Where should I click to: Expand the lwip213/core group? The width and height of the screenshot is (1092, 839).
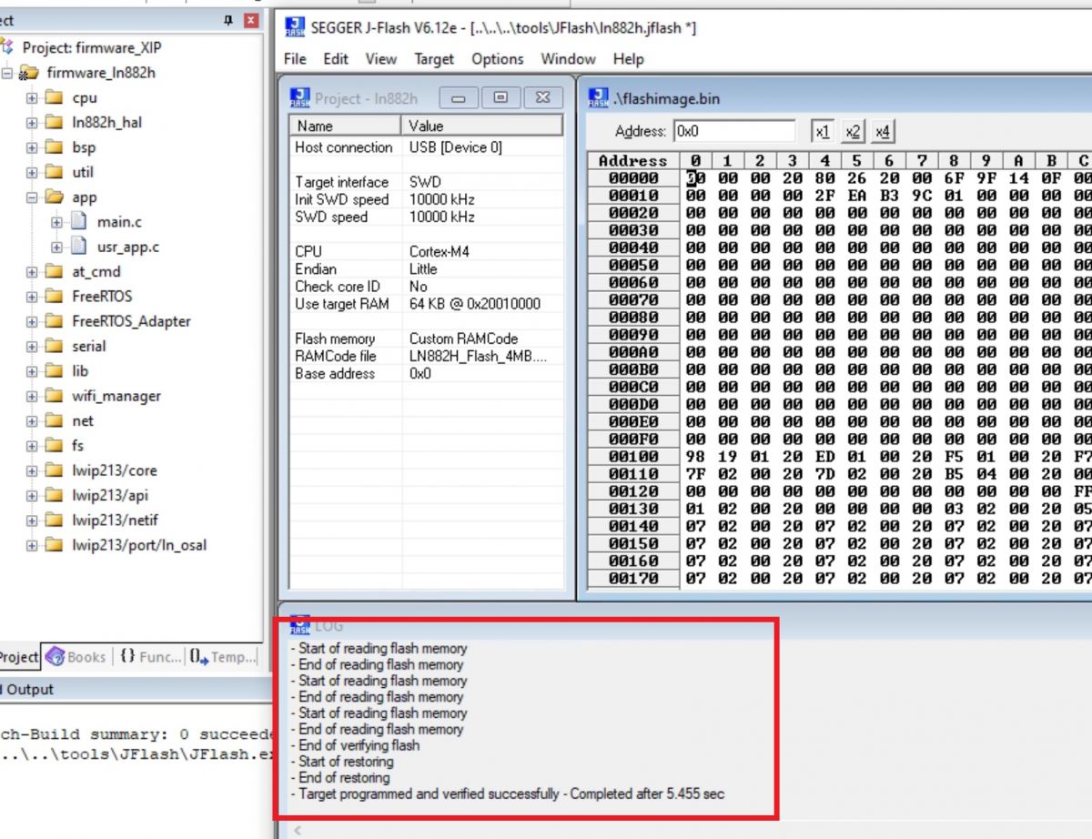32,470
